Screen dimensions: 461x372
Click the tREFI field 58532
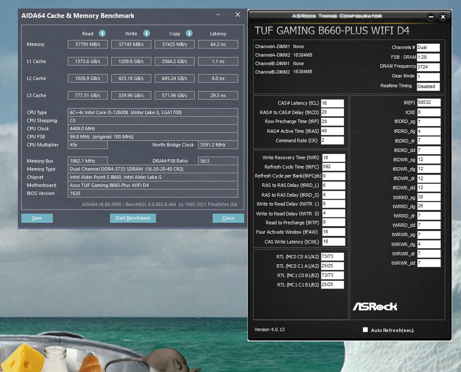tap(429, 103)
